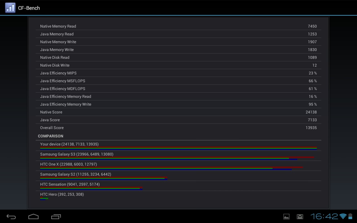This screenshot has width=357, height=223.
Task: Select Java Efficiency Memory Write row
Action: click(178, 104)
